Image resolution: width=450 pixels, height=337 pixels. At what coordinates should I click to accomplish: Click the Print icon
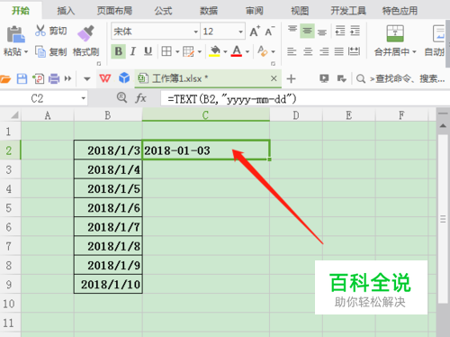click(x=54, y=79)
